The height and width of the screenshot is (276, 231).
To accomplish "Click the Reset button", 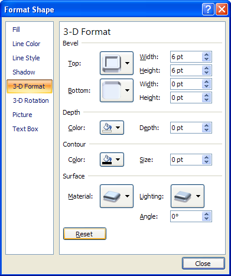I will [84, 234].
